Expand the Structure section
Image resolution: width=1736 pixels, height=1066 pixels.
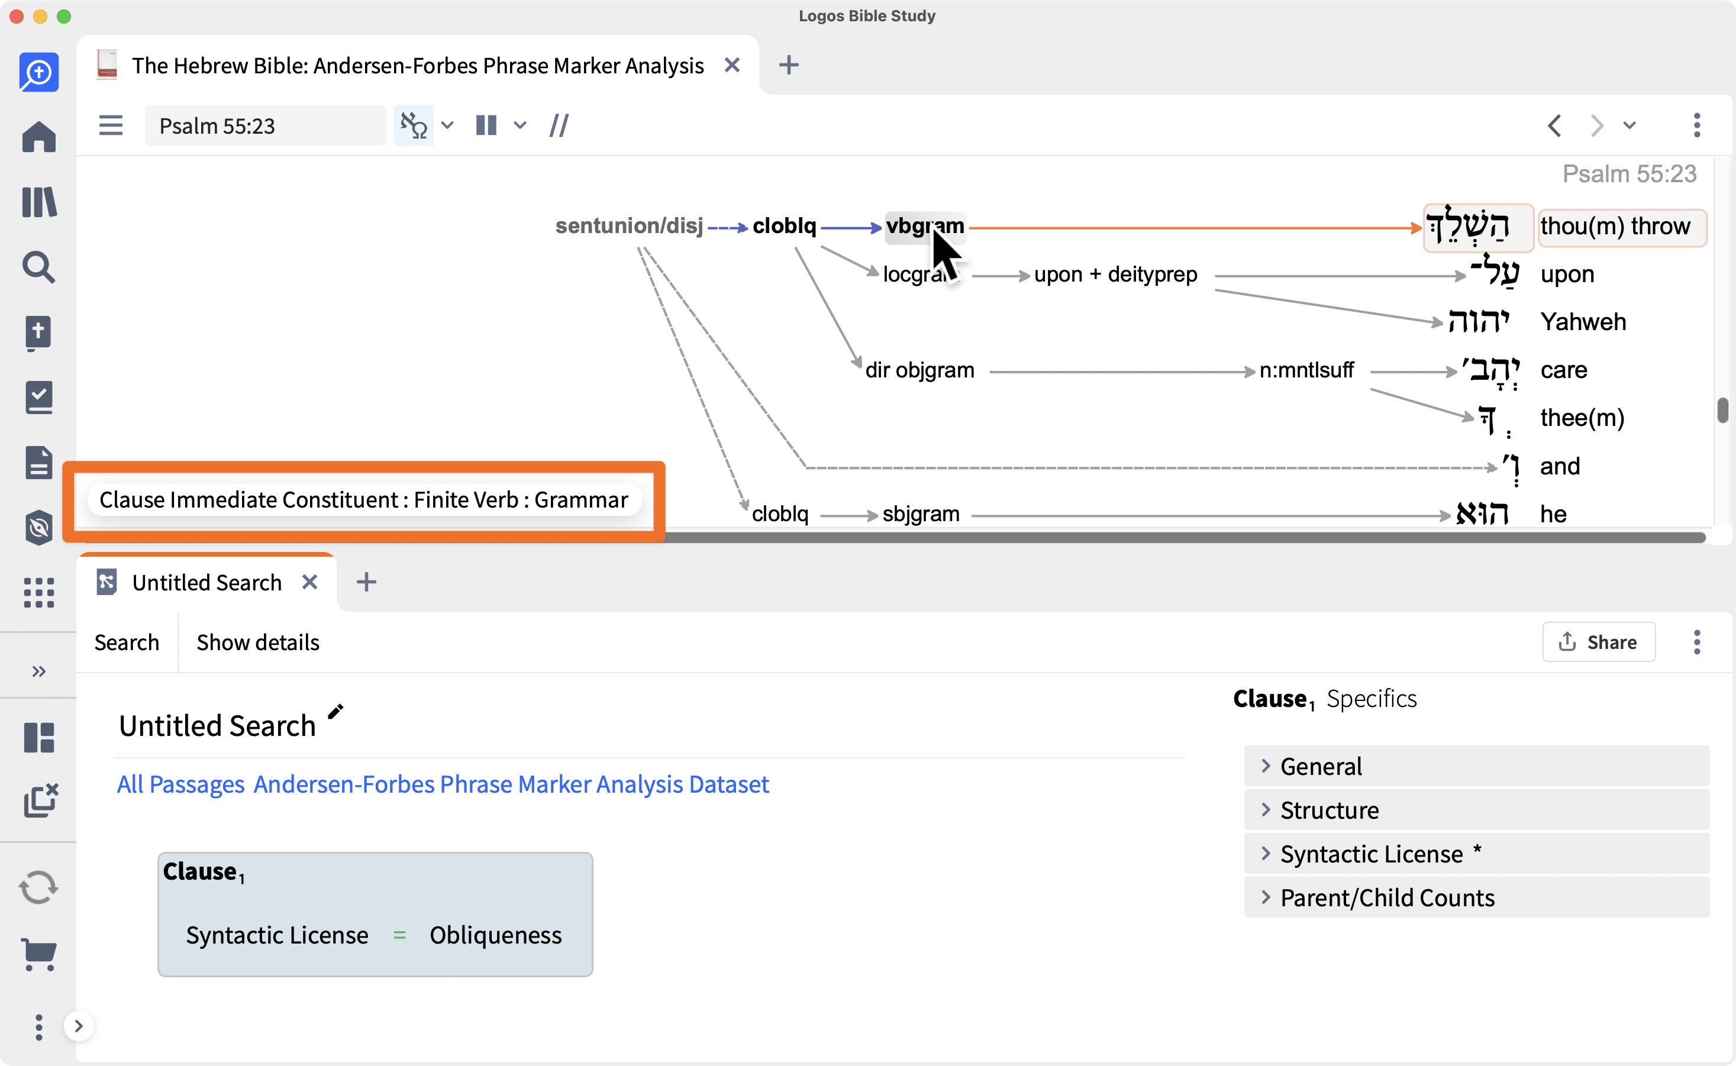point(1476,809)
